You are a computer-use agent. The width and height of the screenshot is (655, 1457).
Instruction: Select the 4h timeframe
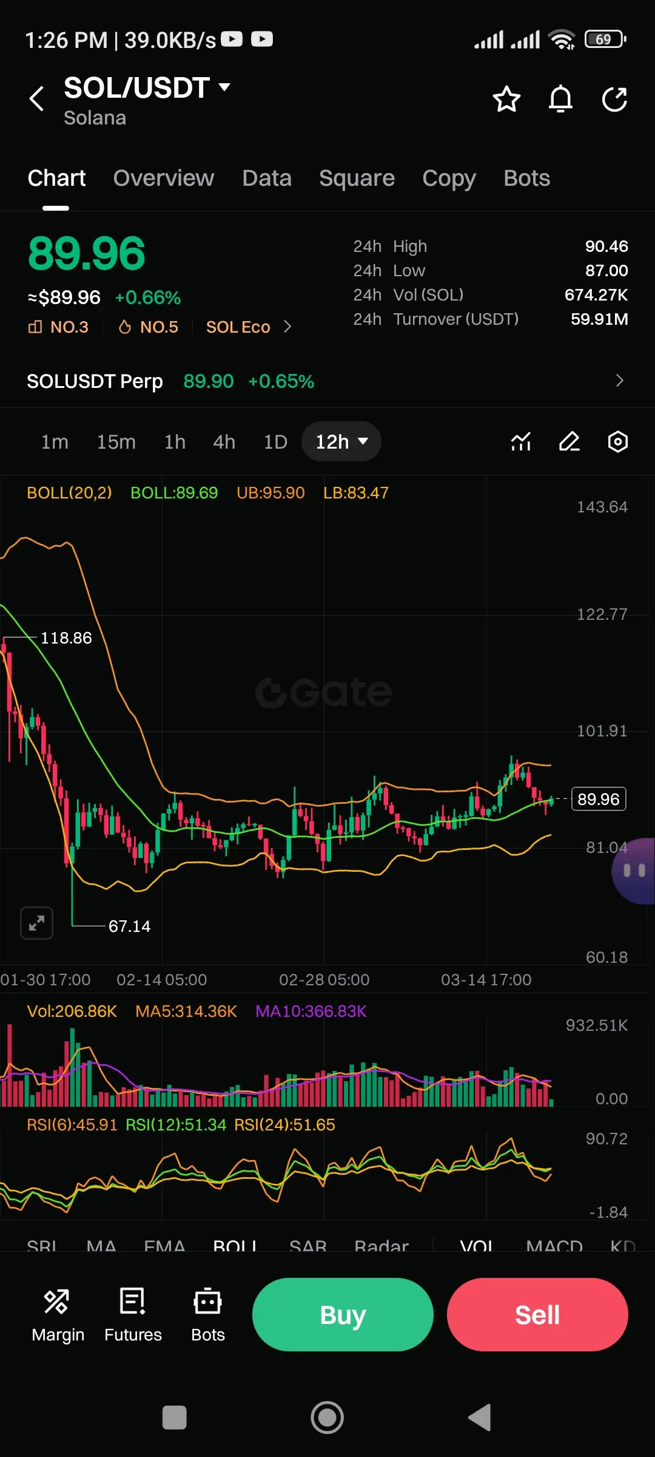(x=224, y=441)
